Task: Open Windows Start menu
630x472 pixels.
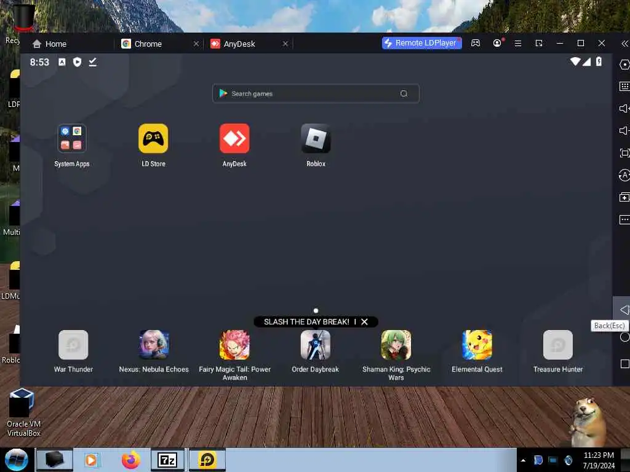Action: tap(17, 460)
